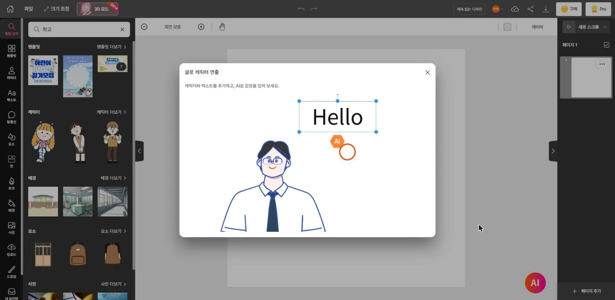Click the search field containing 학교
615x300 pixels.
79,29
